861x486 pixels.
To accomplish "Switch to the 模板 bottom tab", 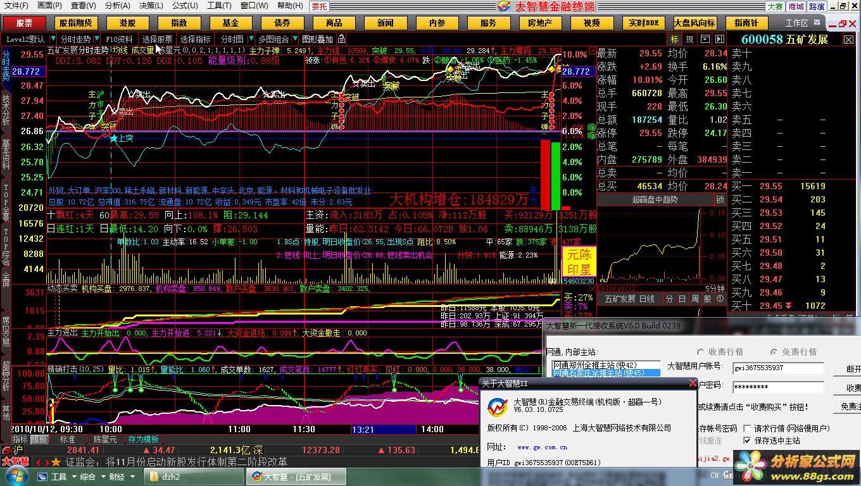I will tap(39, 439).
